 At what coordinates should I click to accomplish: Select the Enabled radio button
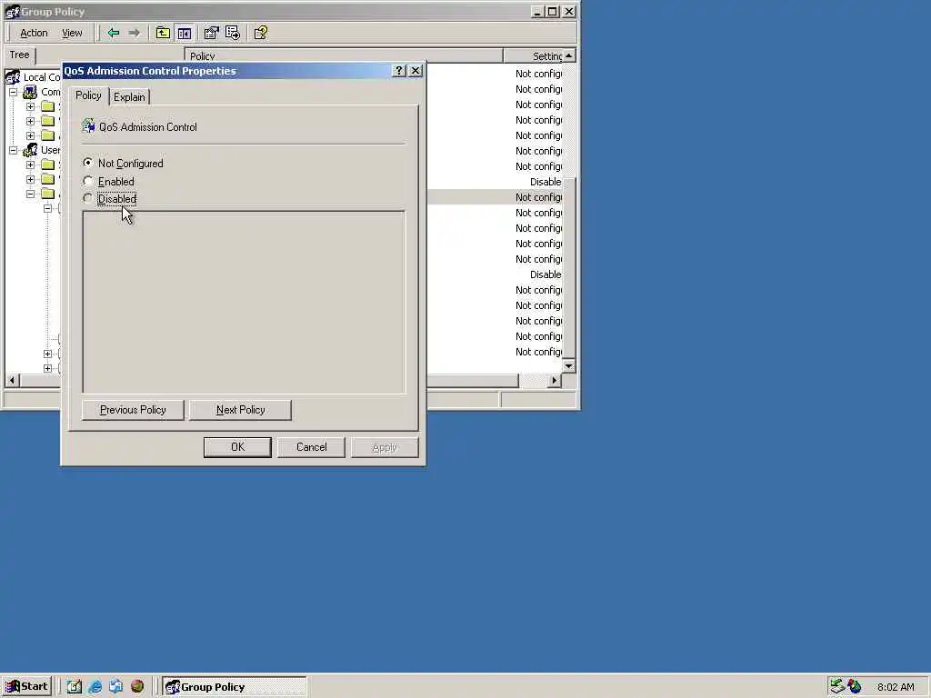88,181
